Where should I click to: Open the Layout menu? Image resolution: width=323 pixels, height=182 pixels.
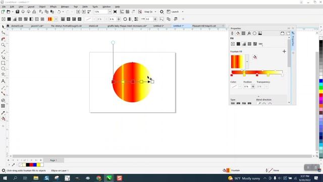point(31,7)
